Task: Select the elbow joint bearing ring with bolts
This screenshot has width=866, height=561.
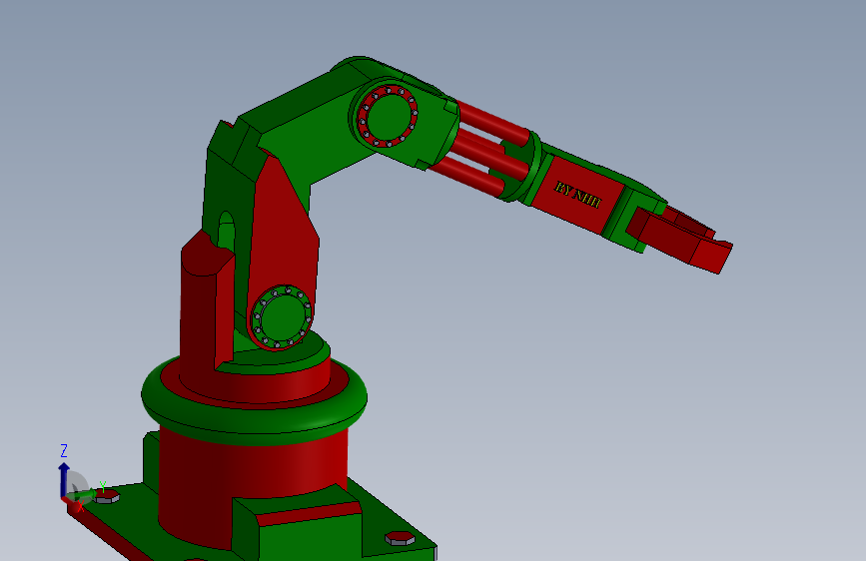Action: click(x=387, y=116)
